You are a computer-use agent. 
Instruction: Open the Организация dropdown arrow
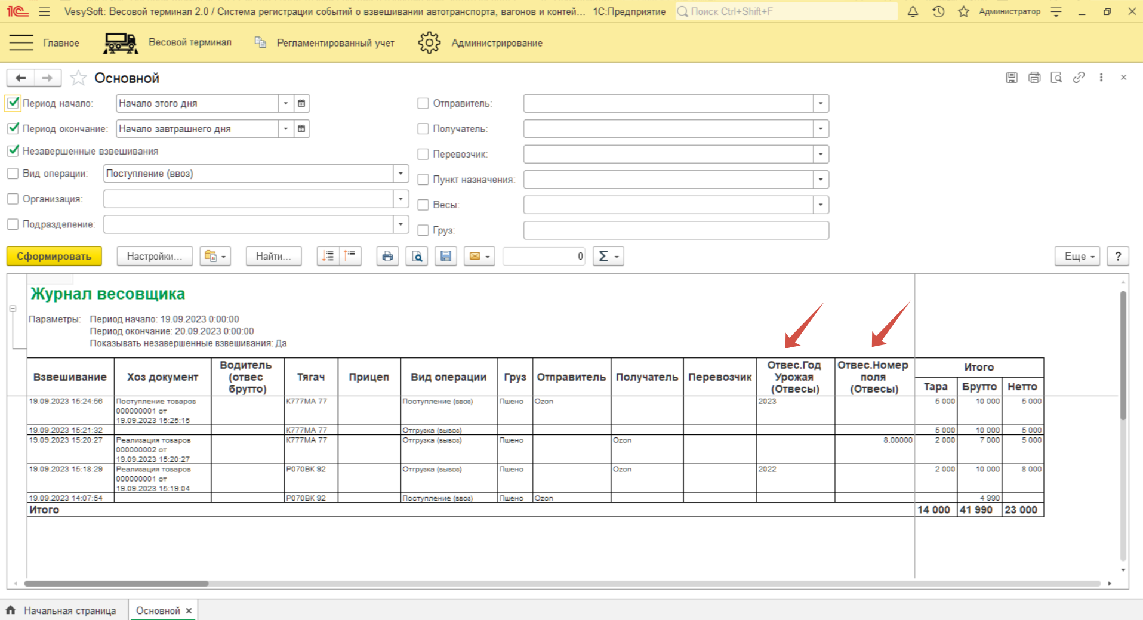[x=400, y=199]
